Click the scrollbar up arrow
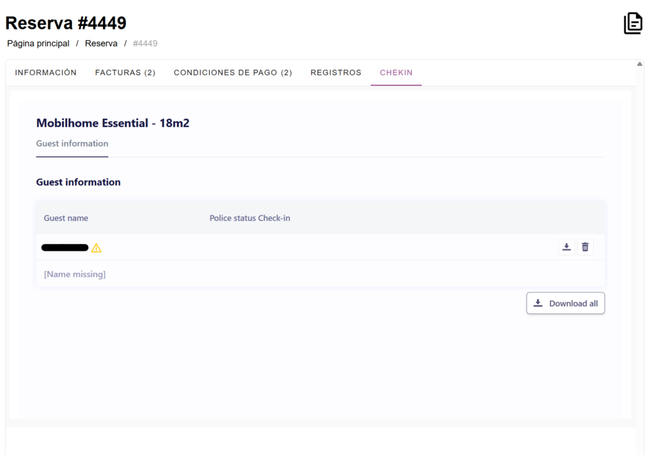Screen dimensions: 656x455 (x=639, y=64)
